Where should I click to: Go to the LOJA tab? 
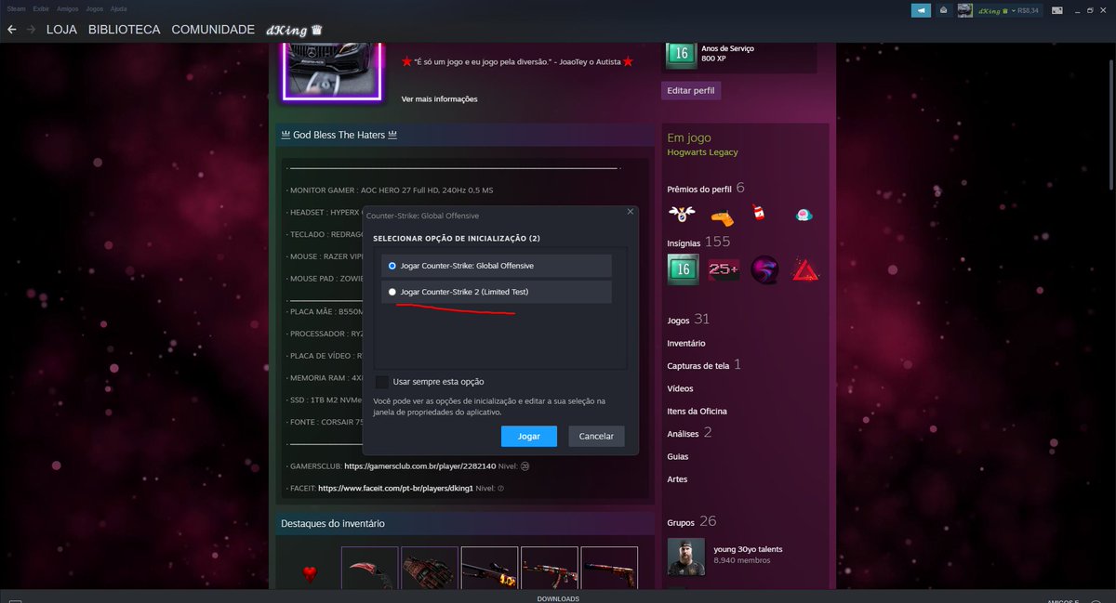coord(62,30)
